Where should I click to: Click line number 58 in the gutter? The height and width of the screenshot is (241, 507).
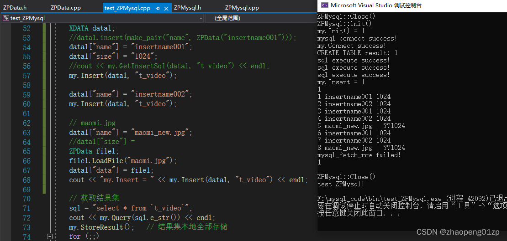pos(26,85)
